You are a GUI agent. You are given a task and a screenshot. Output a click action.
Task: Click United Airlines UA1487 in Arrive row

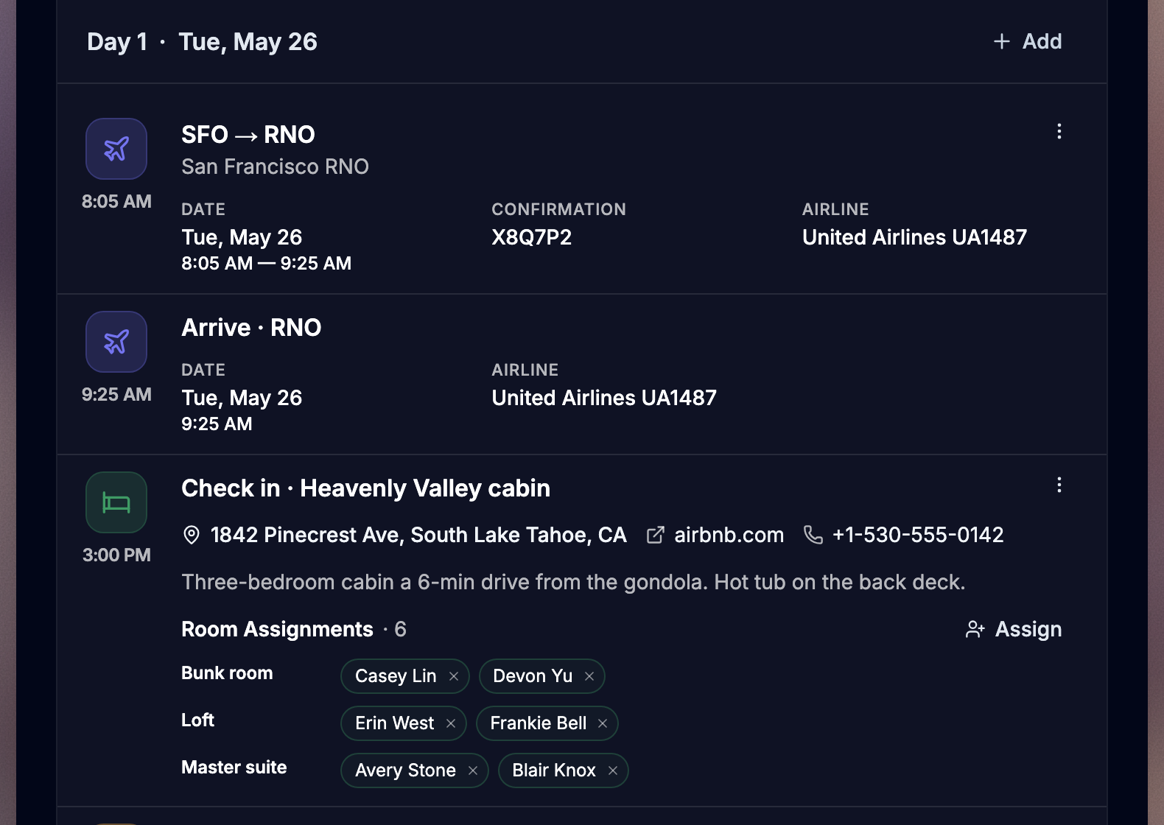click(604, 398)
